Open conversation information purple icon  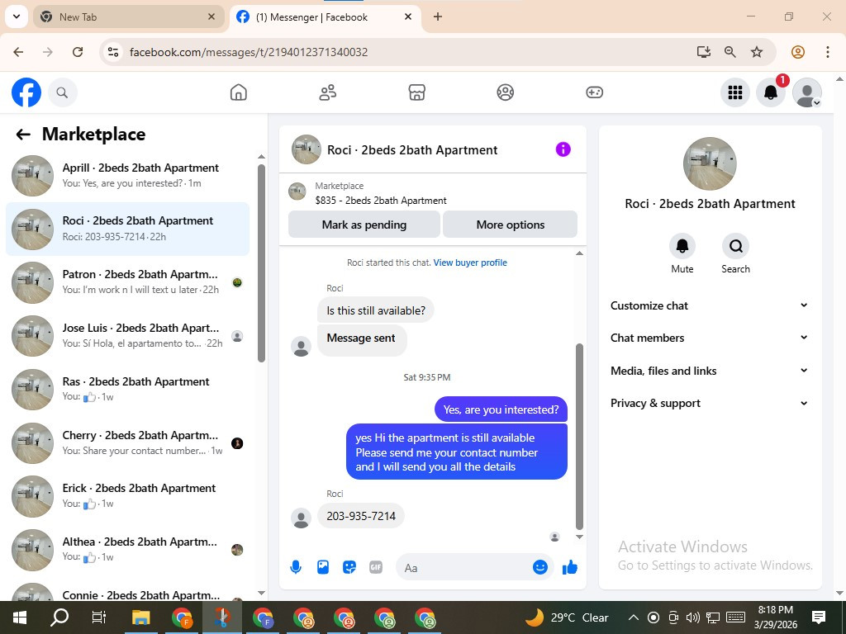[563, 149]
